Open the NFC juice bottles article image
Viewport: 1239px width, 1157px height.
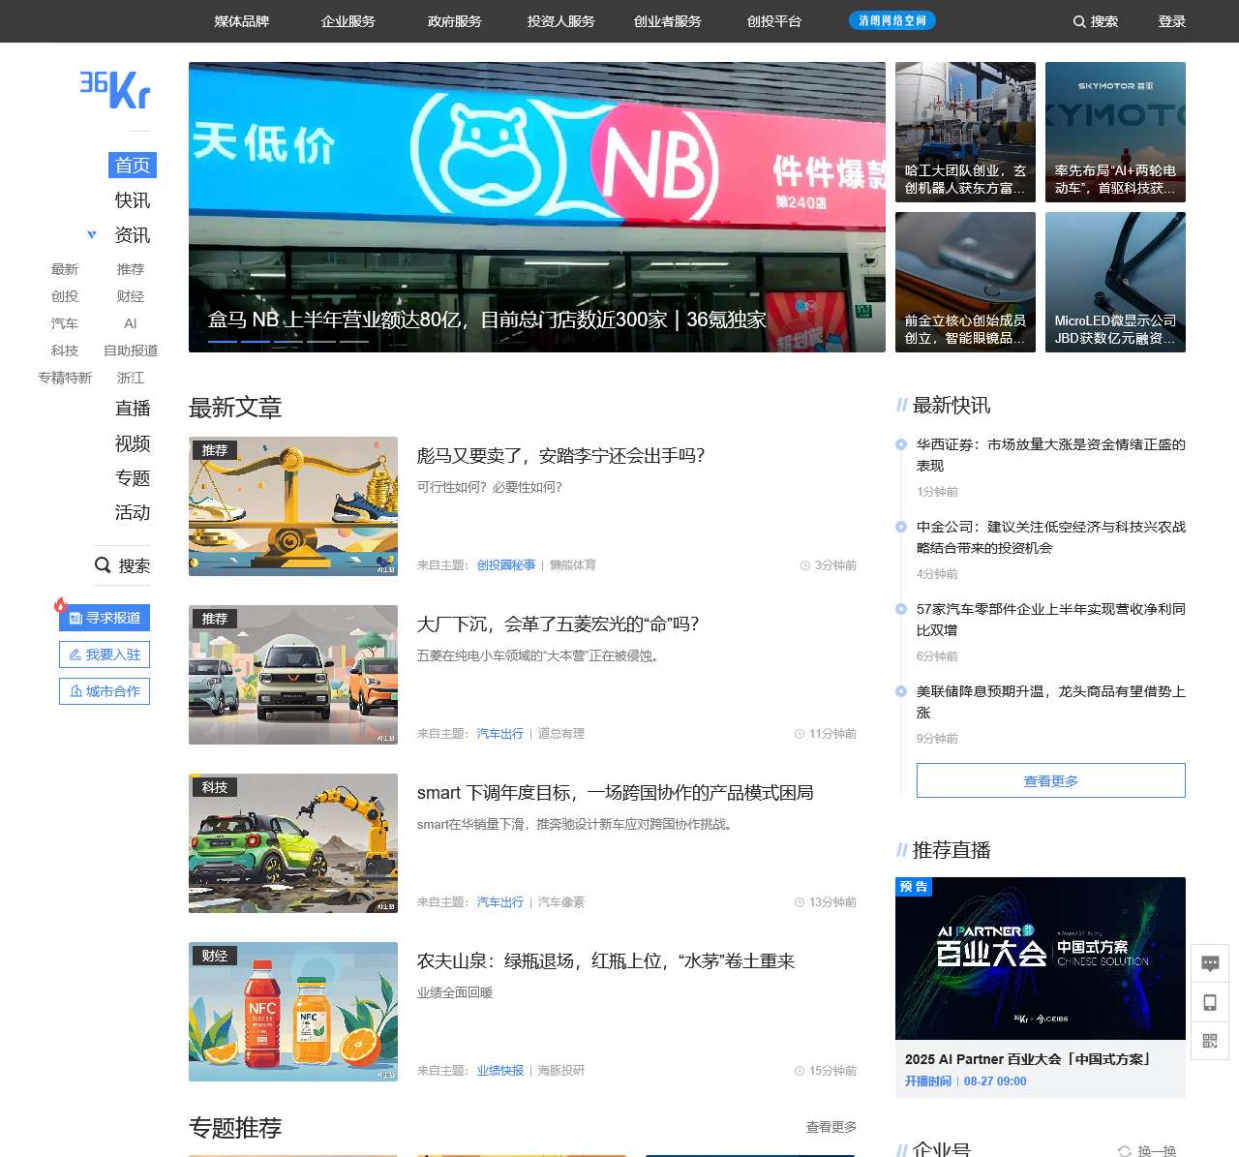(x=293, y=1012)
